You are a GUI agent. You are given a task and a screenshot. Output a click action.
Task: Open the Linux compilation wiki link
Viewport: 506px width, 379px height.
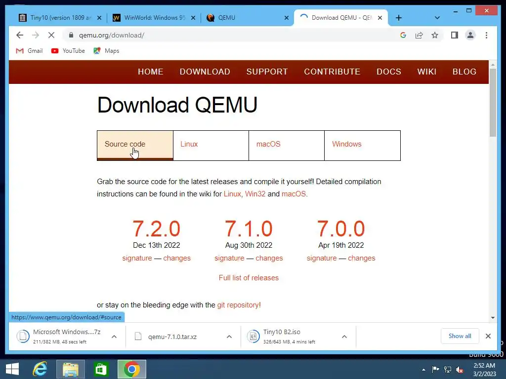click(x=232, y=193)
